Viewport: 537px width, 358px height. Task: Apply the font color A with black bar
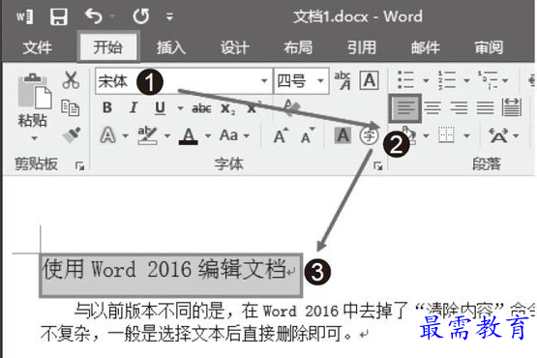pos(188,136)
